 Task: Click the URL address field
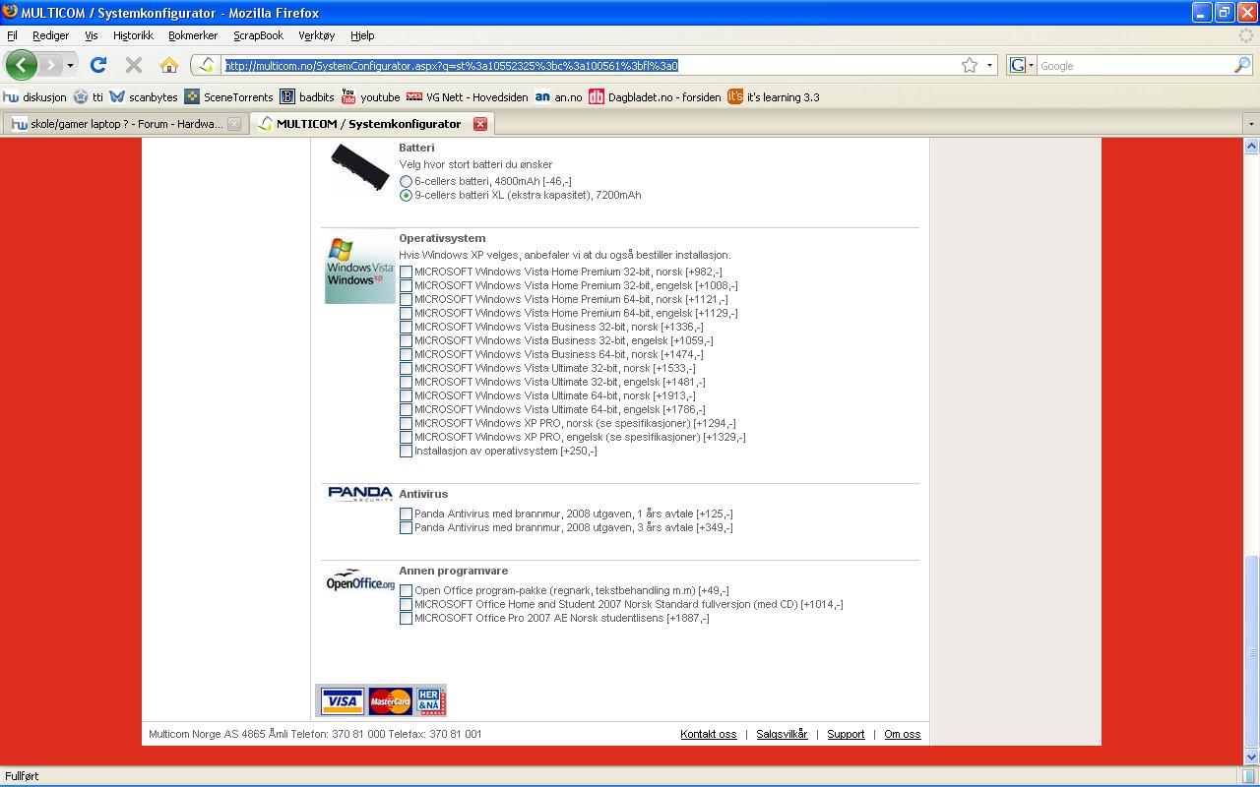click(x=591, y=66)
